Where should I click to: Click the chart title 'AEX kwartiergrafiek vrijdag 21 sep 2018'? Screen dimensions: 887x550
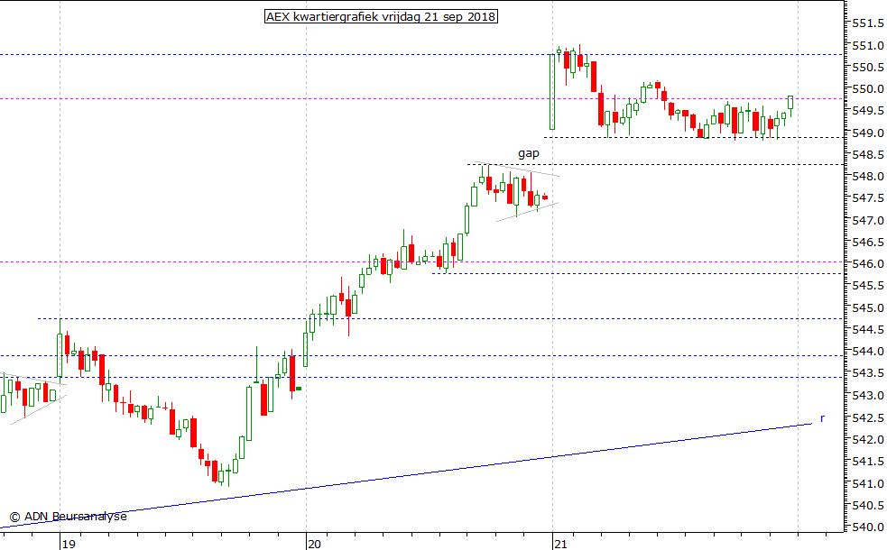(x=381, y=17)
